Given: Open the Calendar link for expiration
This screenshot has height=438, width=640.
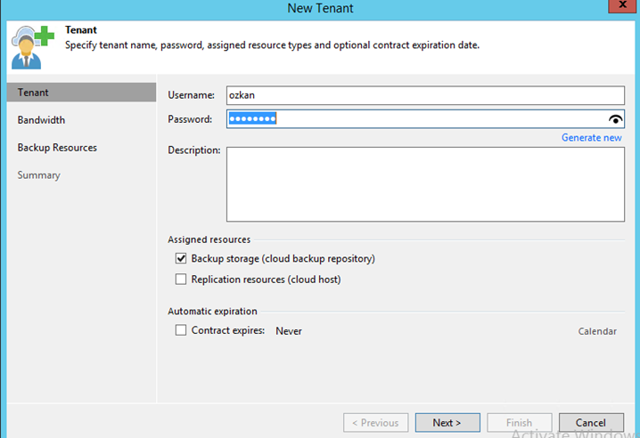Looking at the screenshot, I should [597, 331].
